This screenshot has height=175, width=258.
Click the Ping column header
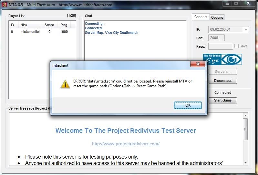point(64,25)
